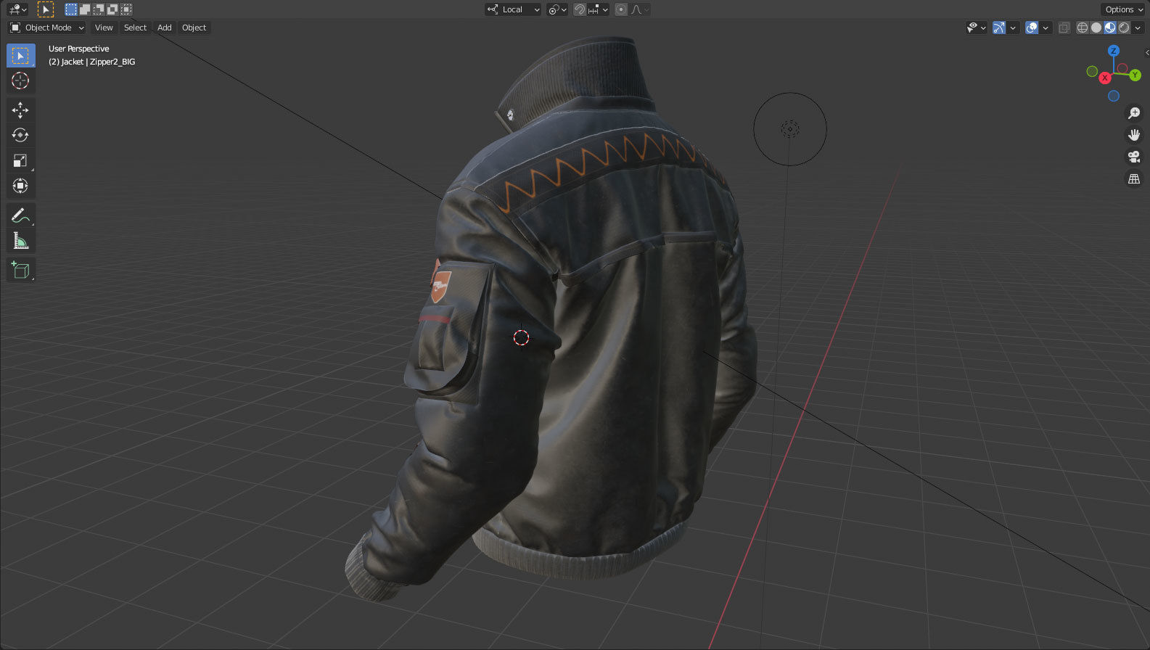1150x650 pixels.
Task: Select the Move tool
Action: (x=20, y=110)
